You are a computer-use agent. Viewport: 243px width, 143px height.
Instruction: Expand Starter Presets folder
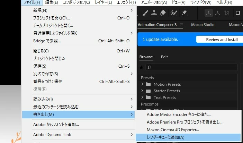pos(142,91)
